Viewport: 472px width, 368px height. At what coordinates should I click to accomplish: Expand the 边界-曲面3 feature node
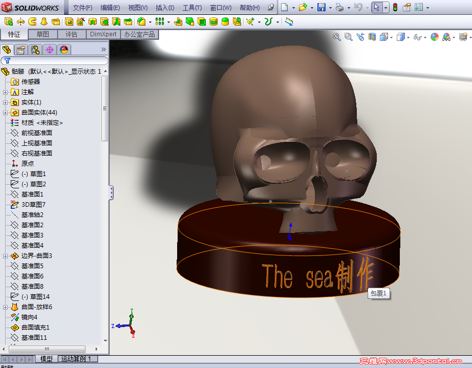[x=5, y=256]
